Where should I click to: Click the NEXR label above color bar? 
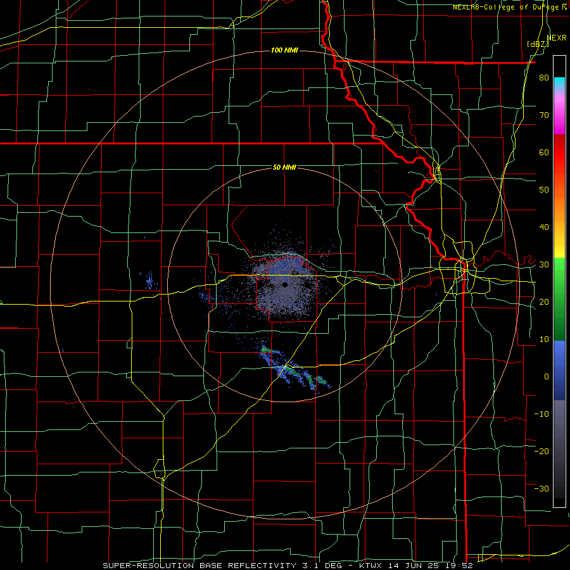(x=557, y=37)
